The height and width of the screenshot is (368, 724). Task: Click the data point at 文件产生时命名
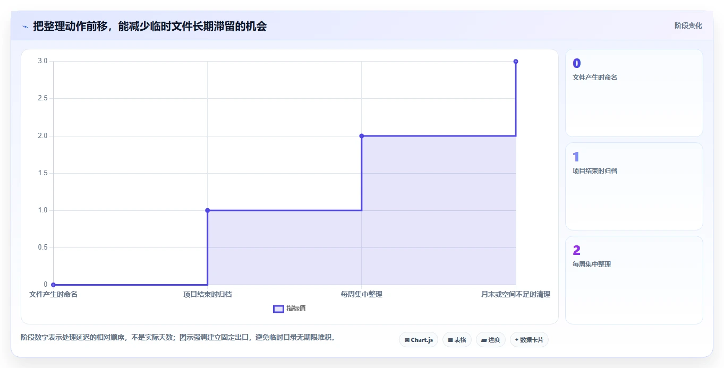point(53,285)
